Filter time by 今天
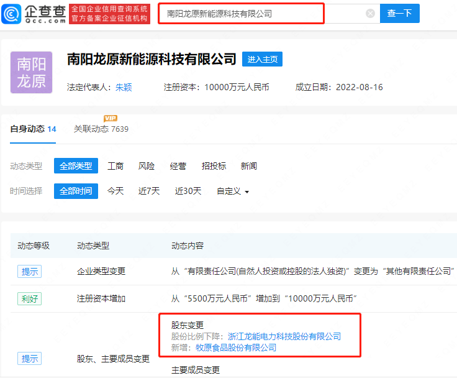 [115, 191]
